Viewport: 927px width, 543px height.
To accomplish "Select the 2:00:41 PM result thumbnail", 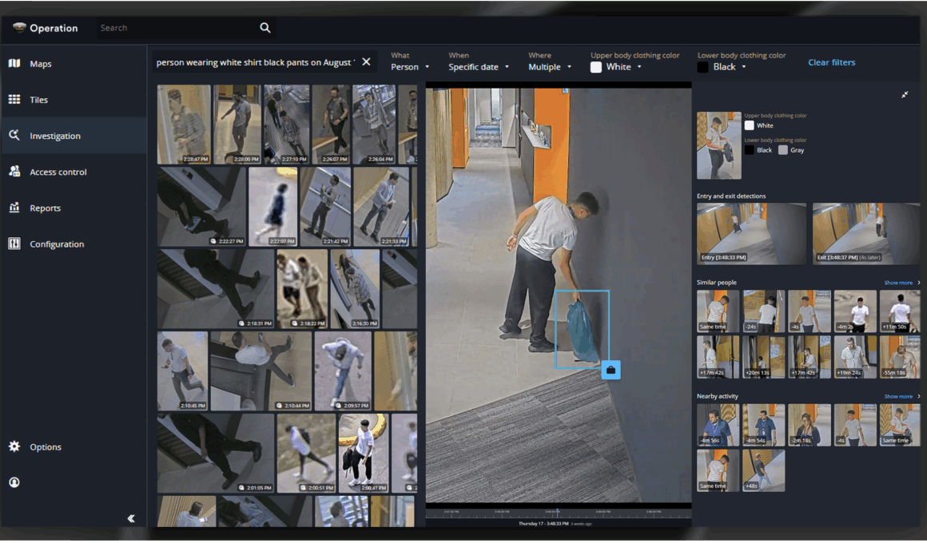I will pos(364,453).
